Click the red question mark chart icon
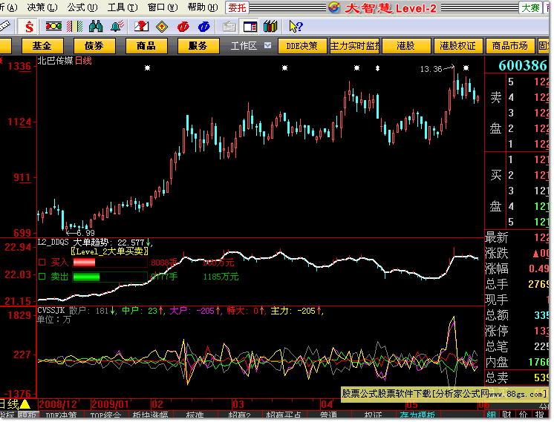Viewport: 554px width, 422px height. (141, 26)
